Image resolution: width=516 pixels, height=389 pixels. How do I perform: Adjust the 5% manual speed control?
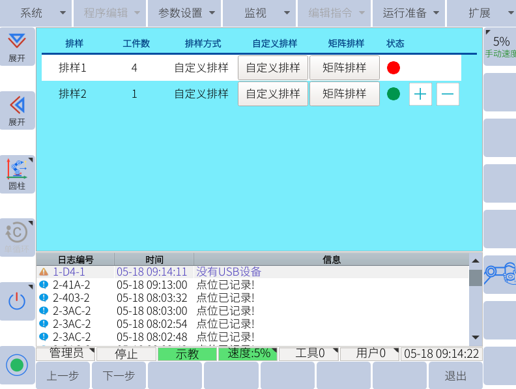[x=500, y=46]
